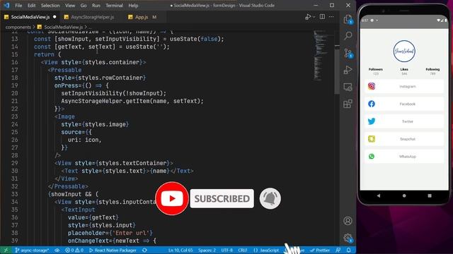Open the Terminal menu

(x=114, y=6)
